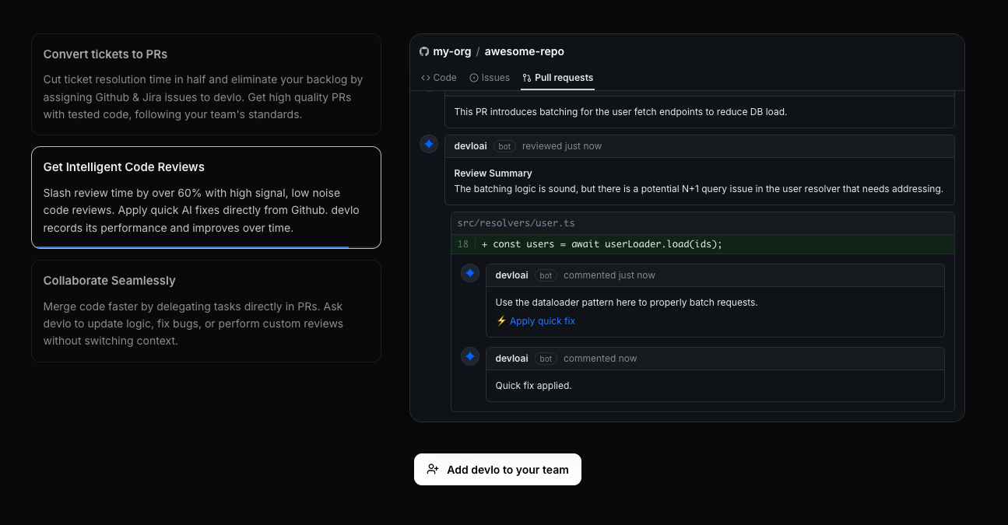The height and width of the screenshot is (525, 1008).
Task: Click devloai avatar on dataloader comment
Action: pos(470,274)
